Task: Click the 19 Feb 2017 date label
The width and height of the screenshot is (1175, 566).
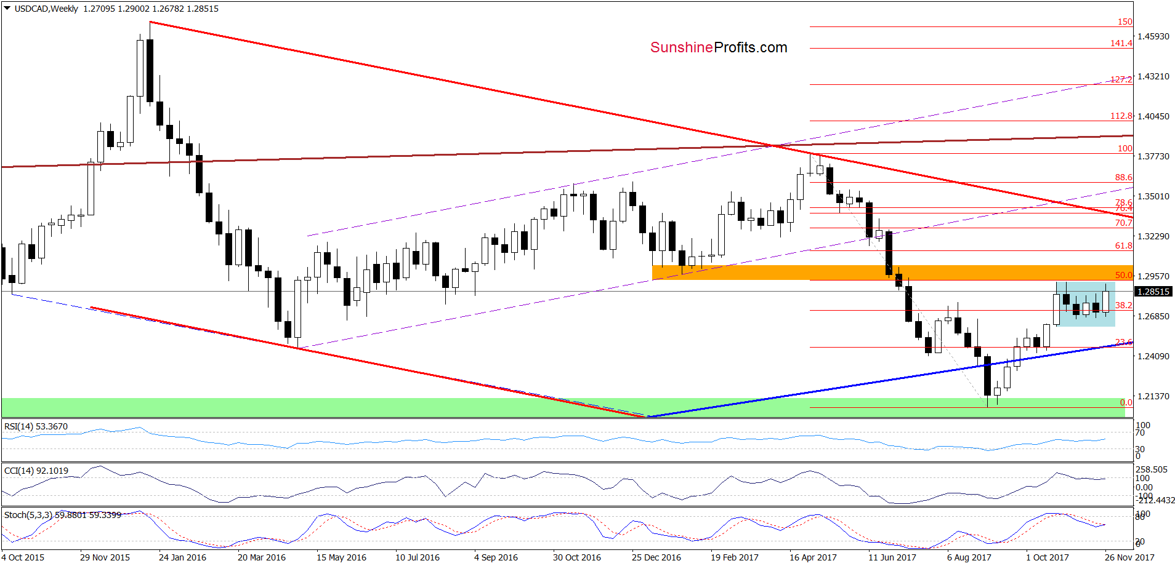Action: point(735,557)
